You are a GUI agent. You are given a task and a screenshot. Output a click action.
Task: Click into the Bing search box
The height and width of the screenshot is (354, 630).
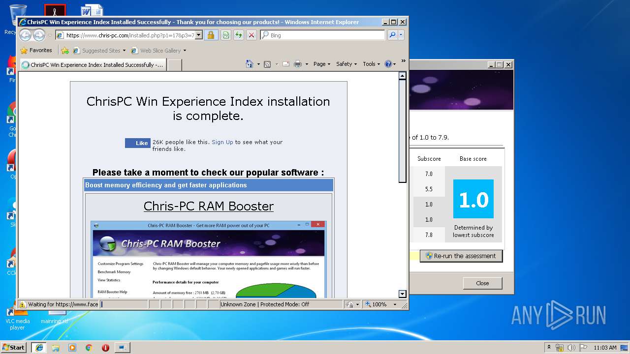coord(323,35)
